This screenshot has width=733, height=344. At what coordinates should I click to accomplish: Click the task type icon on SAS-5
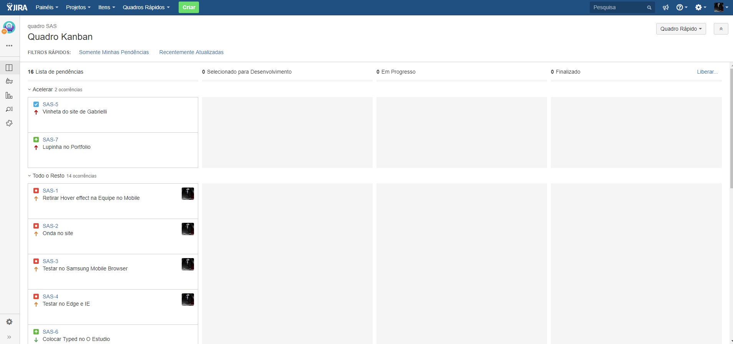tap(36, 104)
